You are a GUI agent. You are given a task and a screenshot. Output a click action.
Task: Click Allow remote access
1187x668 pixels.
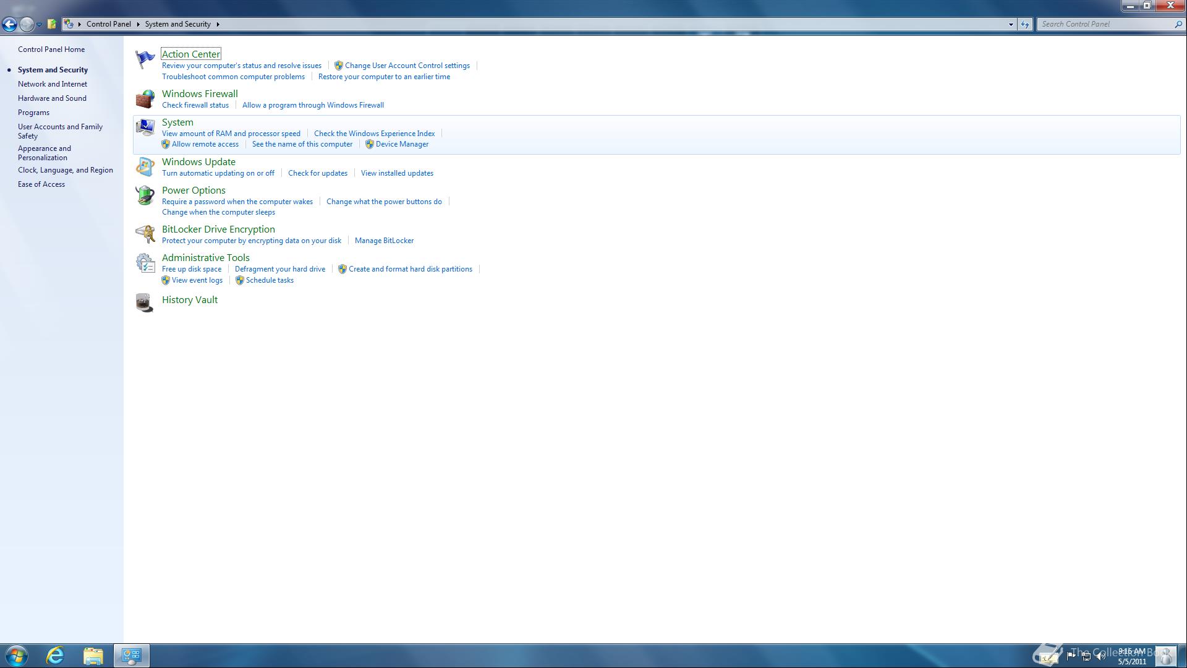pyautogui.click(x=205, y=144)
